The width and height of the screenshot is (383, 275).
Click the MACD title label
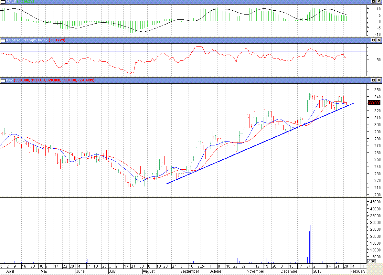(x=10, y=2)
